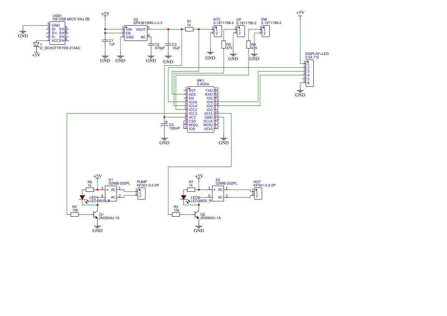
Task: Click the NTC two-pin connector symbol
Action: 218,31
